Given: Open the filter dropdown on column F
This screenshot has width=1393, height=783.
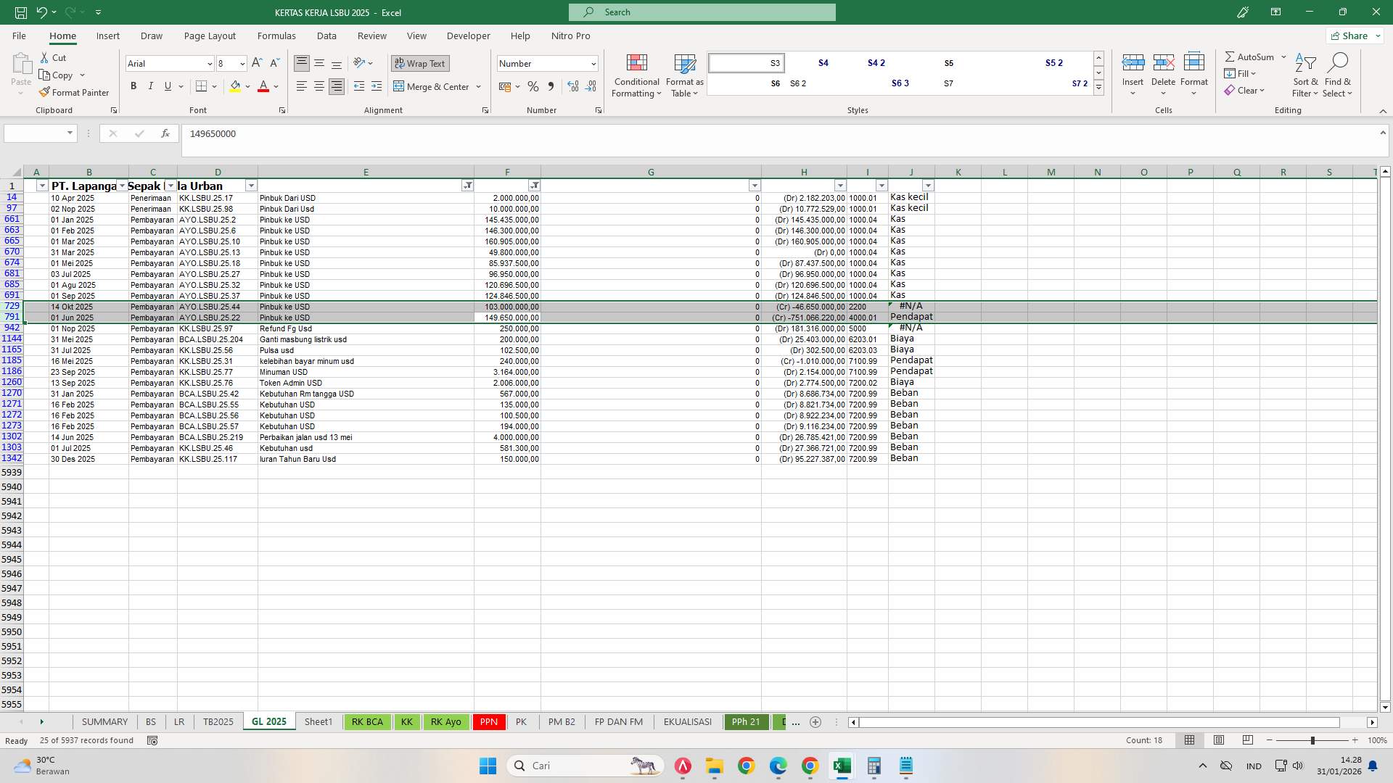Looking at the screenshot, I should point(535,186).
